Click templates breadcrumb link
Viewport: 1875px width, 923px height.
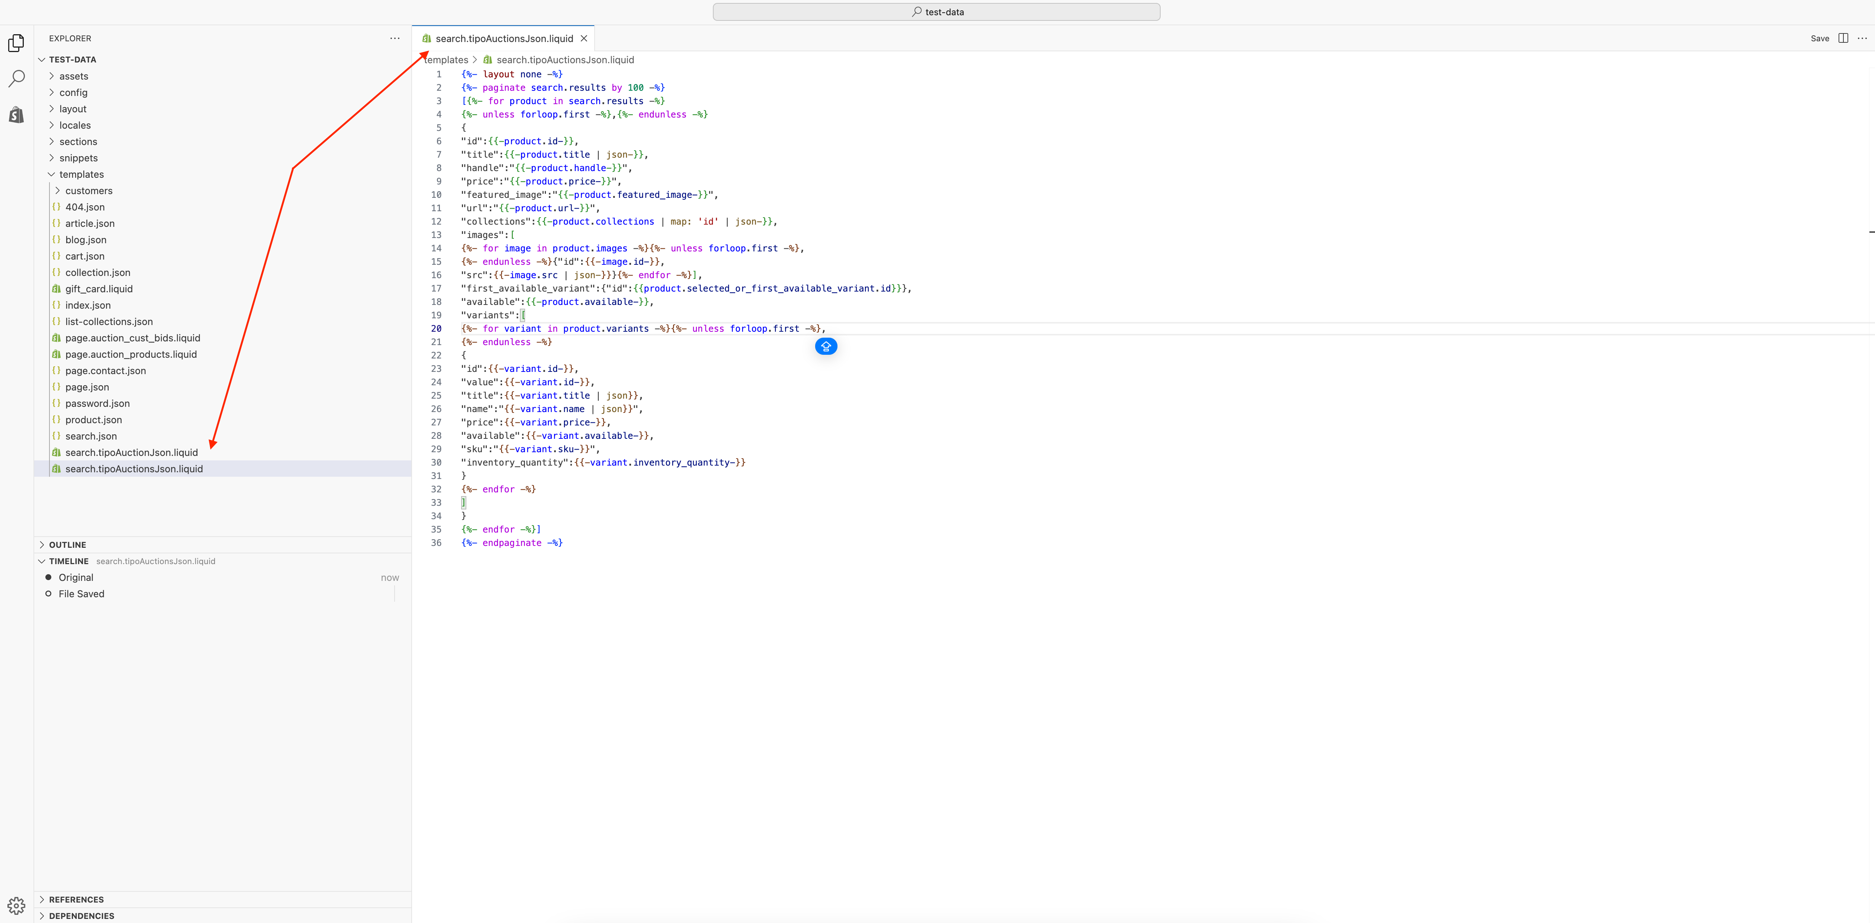coord(447,60)
